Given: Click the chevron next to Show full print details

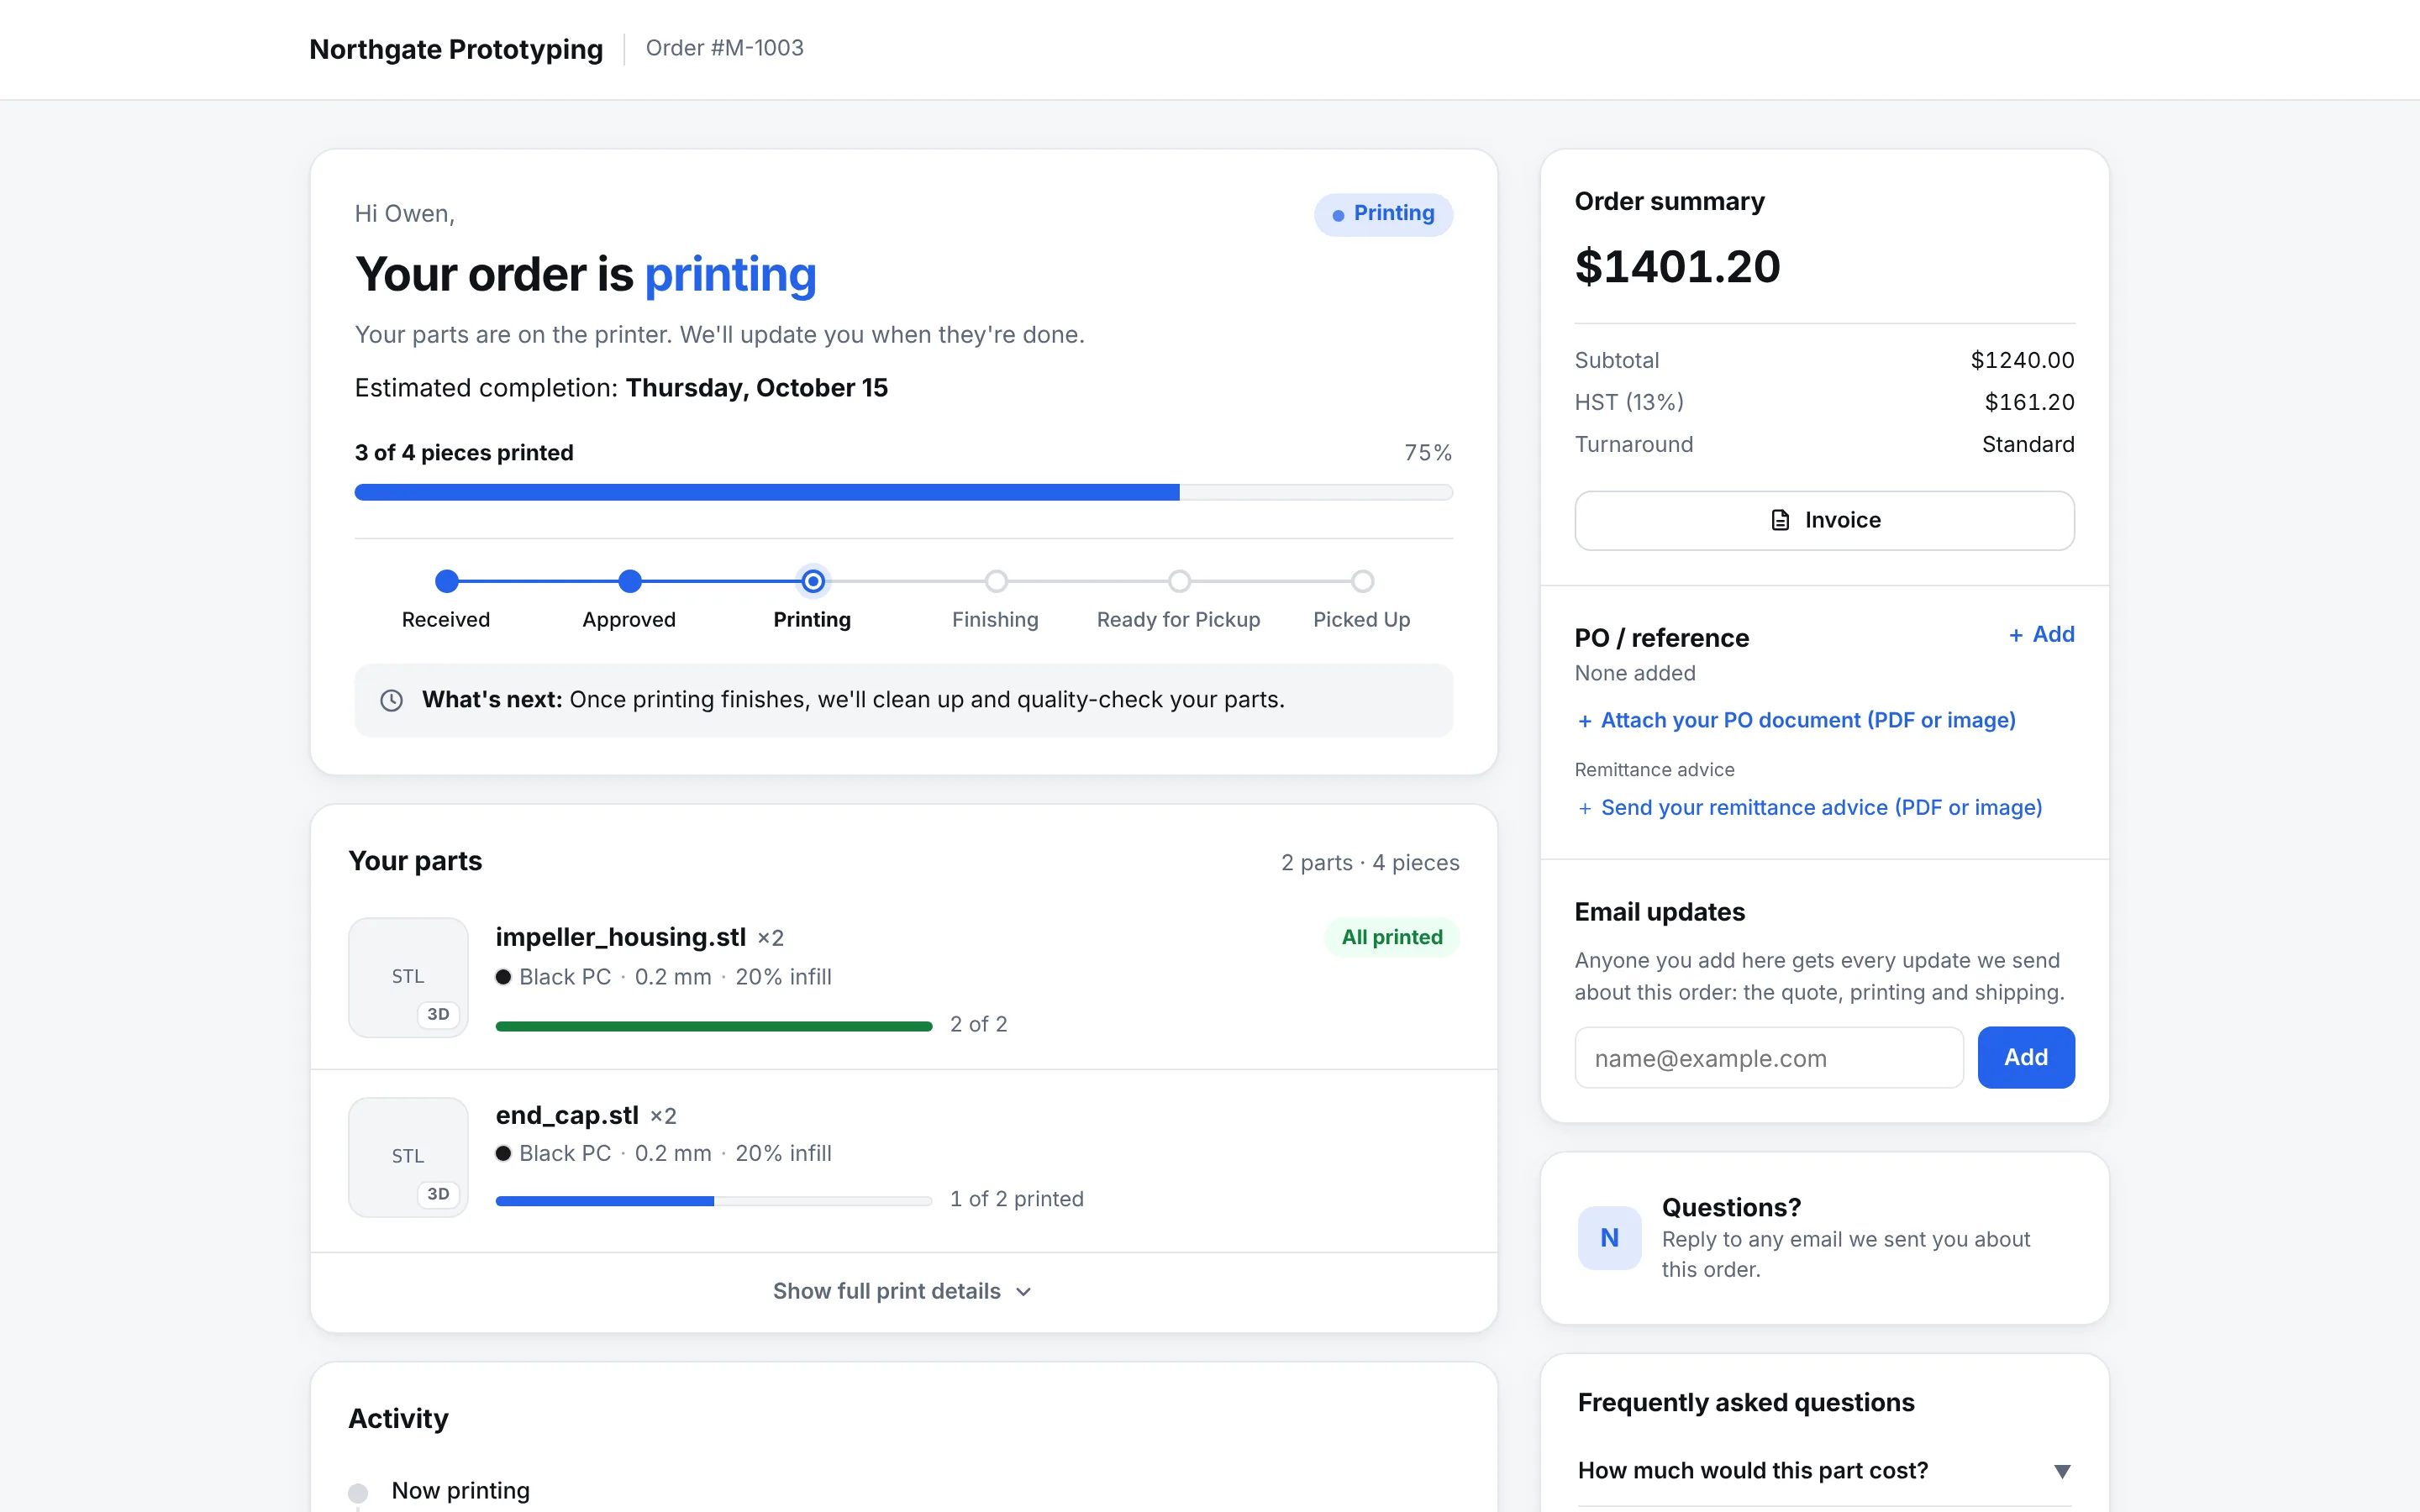Looking at the screenshot, I should pyautogui.click(x=1023, y=1292).
